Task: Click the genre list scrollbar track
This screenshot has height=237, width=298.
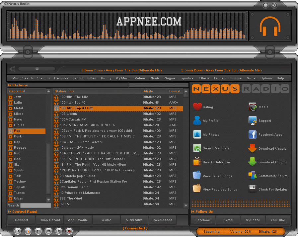Action: pos(48,146)
